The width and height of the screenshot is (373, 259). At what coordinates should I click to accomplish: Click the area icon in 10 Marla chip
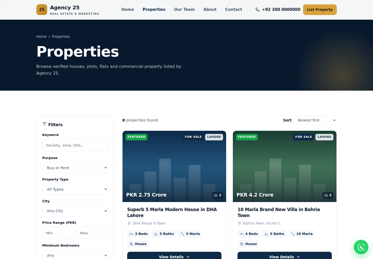pyautogui.click(x=293, y=234)
